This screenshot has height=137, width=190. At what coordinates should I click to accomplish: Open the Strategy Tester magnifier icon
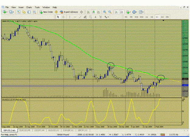coord(34,12)
